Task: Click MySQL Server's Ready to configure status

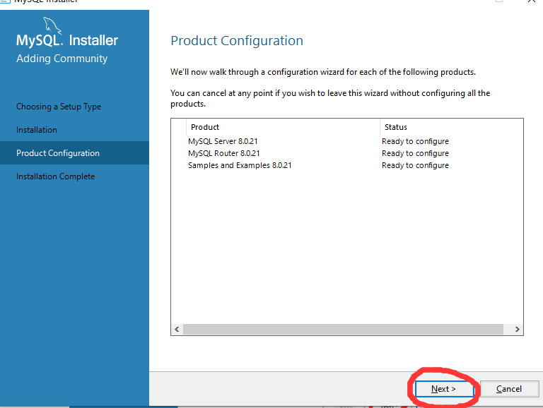Action: [415, 141]
